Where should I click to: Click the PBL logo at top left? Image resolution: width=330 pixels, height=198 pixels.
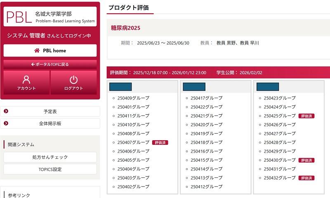19,17
